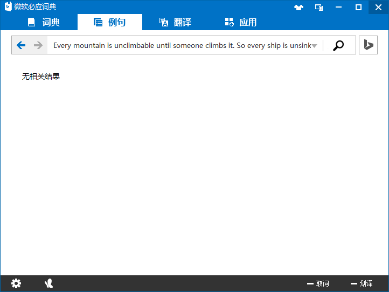Screen dimensions: 389x292
Task: Expand the search history dropdown arrow
Action: (314, 46)
